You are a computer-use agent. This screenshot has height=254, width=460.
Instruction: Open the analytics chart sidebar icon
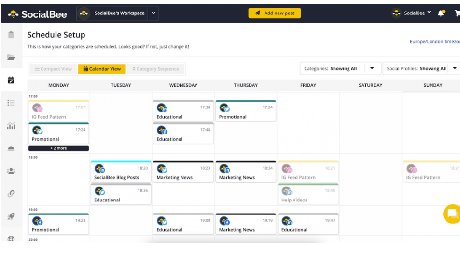tap(11, 126)
